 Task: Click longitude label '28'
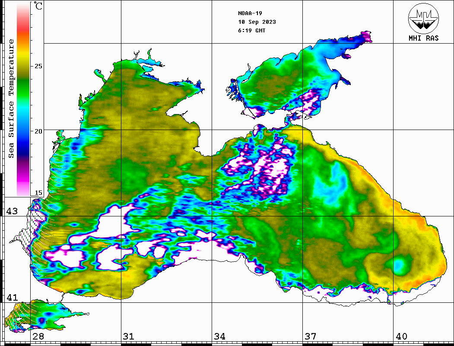click(38, 336)
